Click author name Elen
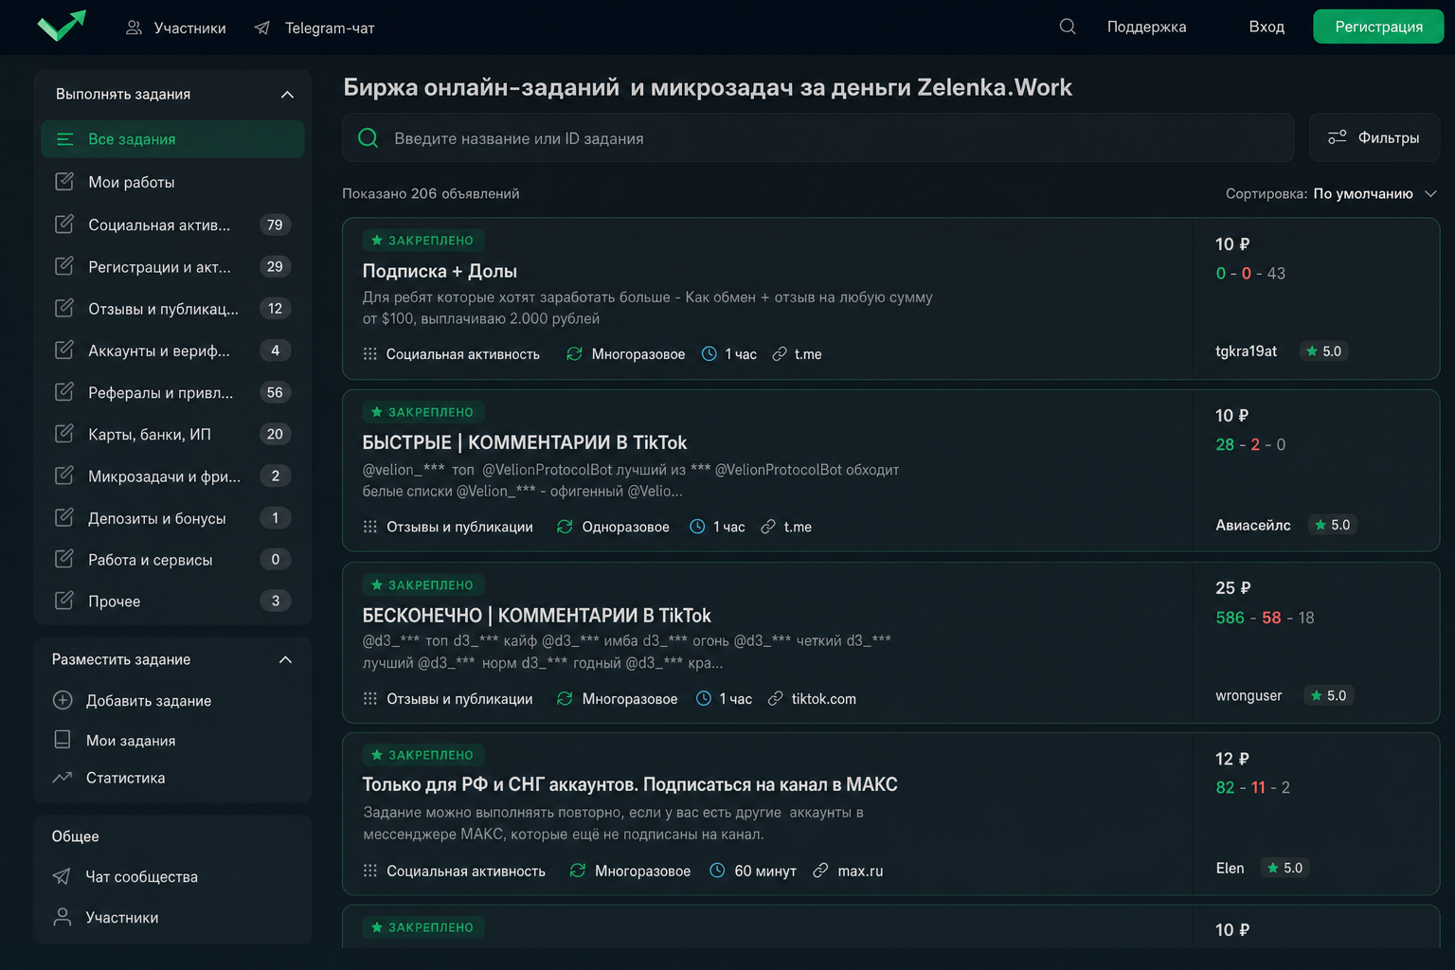The width and height of the screenshot is (1455, 970). pyautogui.click(x=1230, y=868)
